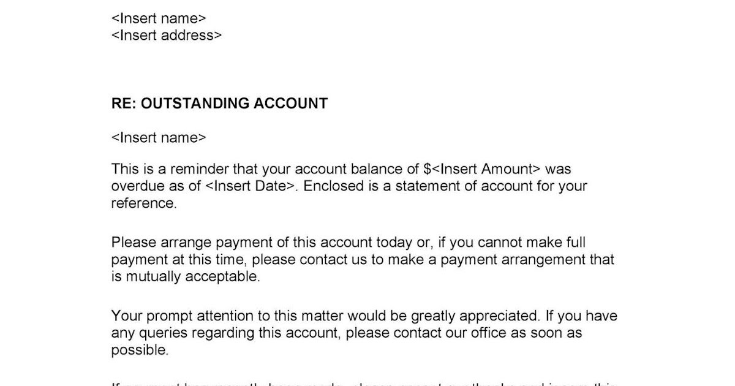Click the first <Insert name> placeholder
This screenshot has width=735, height=386.
tap(159, 18)
